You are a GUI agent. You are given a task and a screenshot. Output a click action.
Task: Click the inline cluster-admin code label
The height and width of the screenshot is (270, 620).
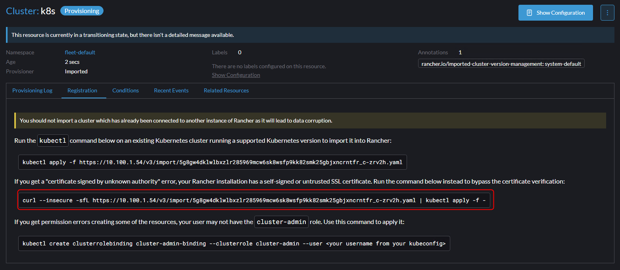pyautogui.click(x=281, y=222)
